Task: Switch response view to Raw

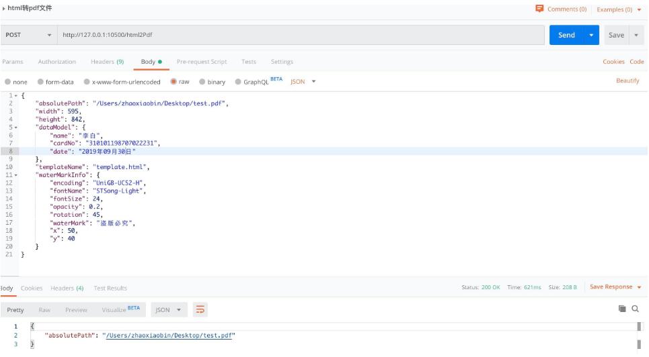Action: point(44,310)
